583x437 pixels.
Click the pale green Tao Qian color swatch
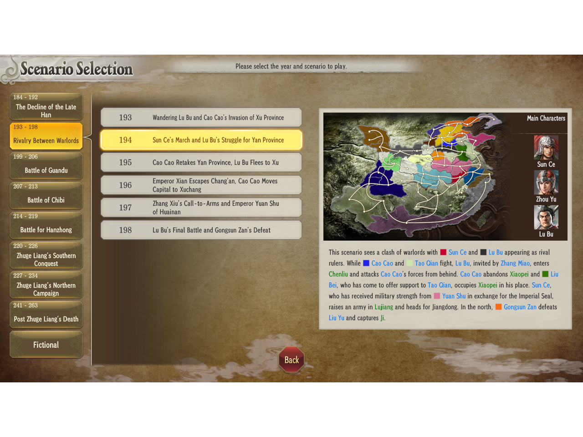click(409, 263)
